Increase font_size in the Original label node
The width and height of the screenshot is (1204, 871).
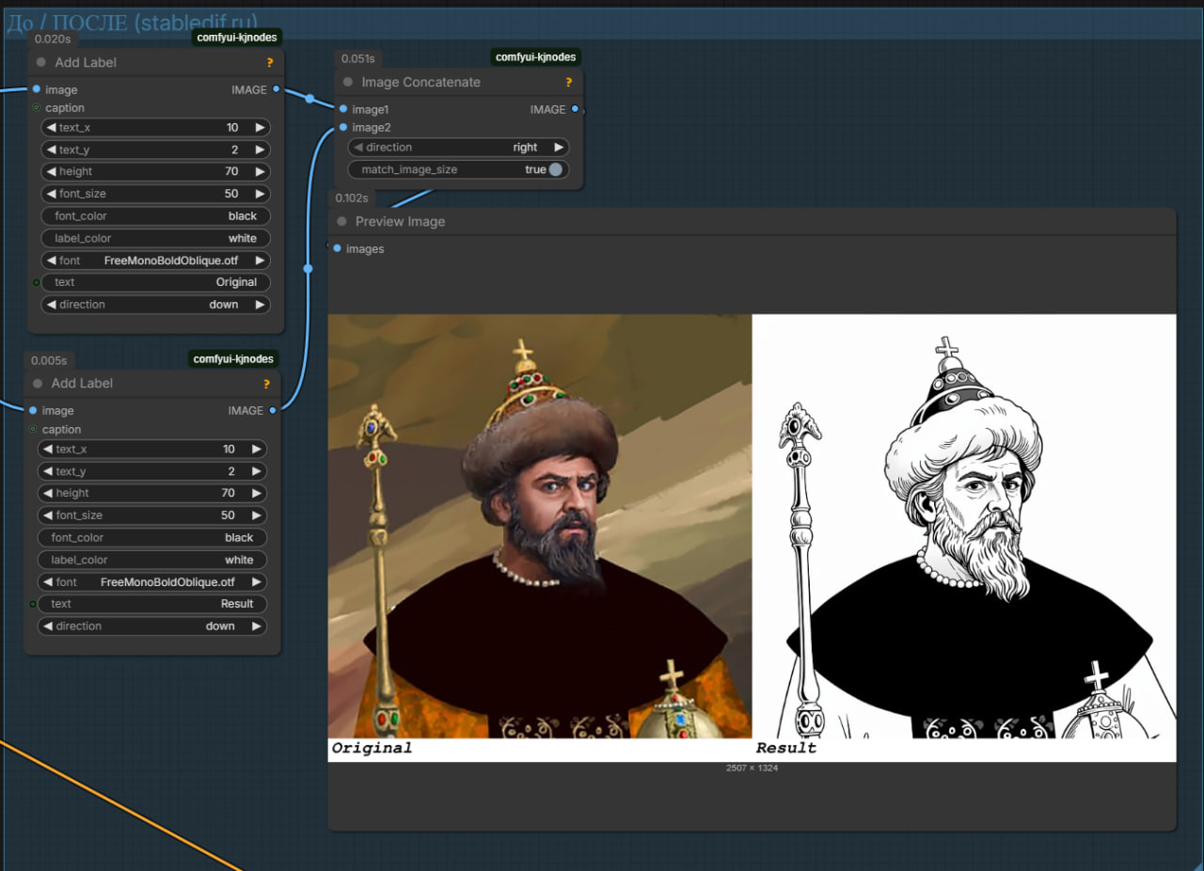[260, 194]
